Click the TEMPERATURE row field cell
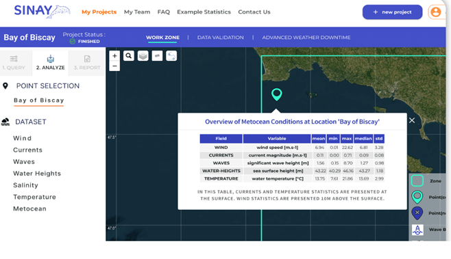451x259 pixels. (221, 178)
